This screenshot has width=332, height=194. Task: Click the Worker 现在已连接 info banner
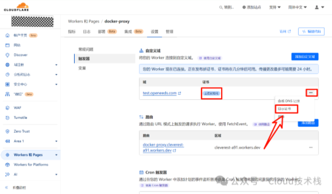click(229, 69)
